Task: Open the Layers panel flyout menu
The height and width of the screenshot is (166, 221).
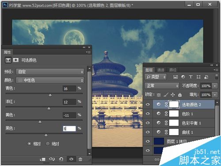Action: 216,70
